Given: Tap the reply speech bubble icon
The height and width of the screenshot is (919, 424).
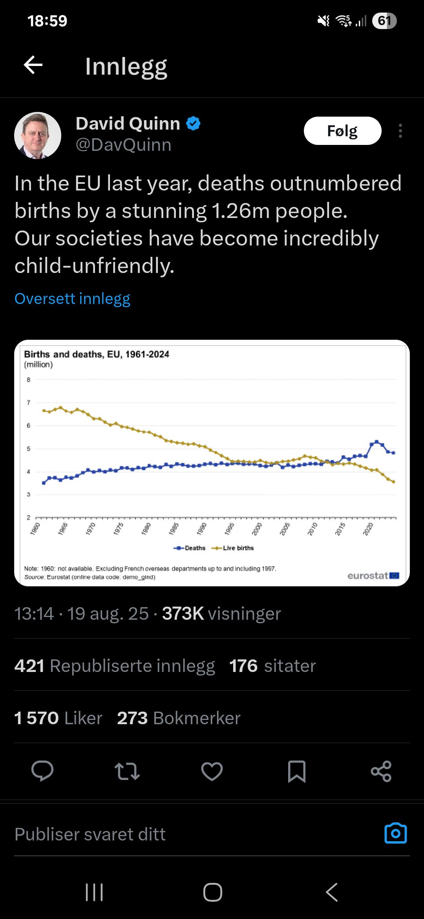Looking at the screenshot, I should pyautogui.click(x=42, y=771).
